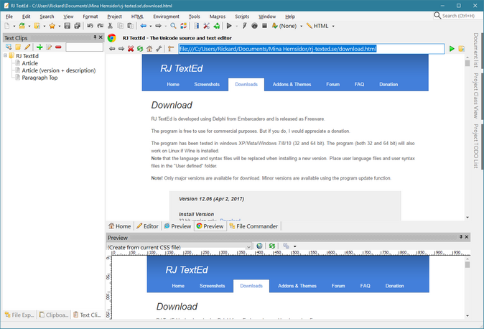Click the Save All icon
The image size is (484, 329).
[x=77, y=26]
